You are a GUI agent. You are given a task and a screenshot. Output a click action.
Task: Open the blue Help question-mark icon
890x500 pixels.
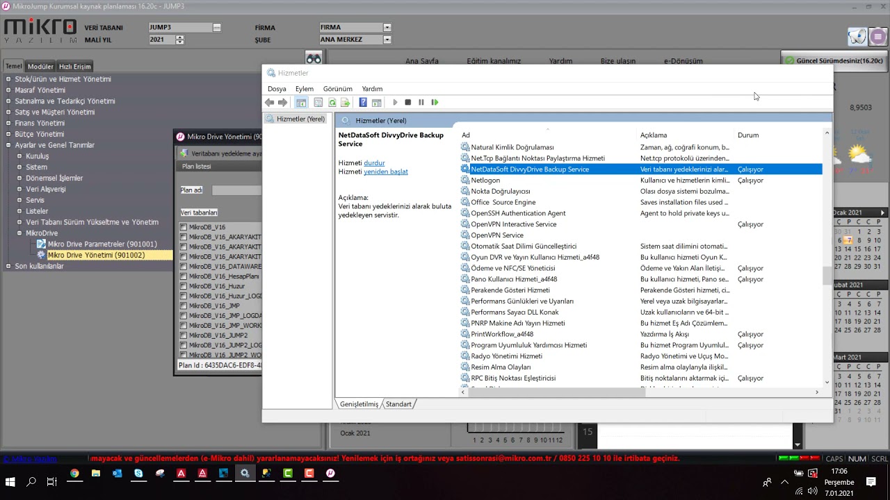(x=363, y=102)
